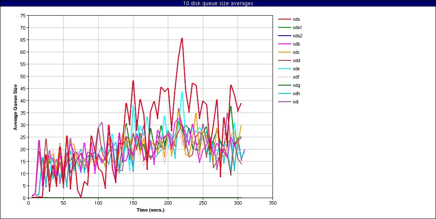Viewport: 436px width, 219px height.
Task: Click the red sda legend line swatch
Action: [x=284, y=19]
